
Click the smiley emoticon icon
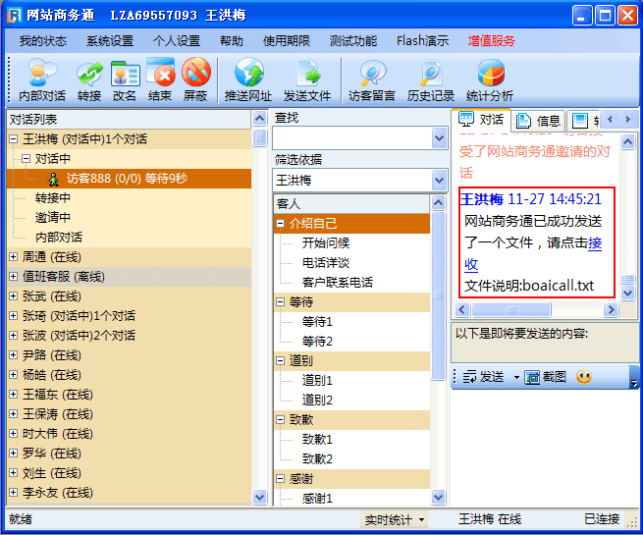[x=583, y=377]
